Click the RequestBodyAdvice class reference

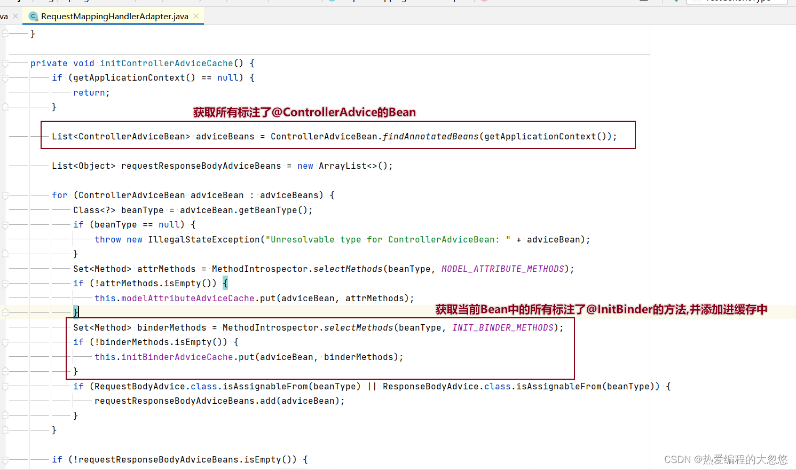(140, 386)
